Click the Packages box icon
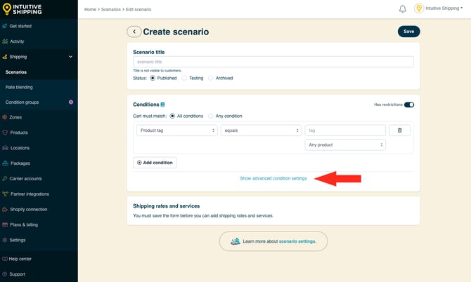Viewport: 471px width, 282px height. coord(5,163)
